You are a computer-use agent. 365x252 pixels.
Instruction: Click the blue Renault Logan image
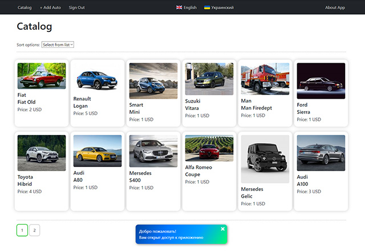(98, 78)
